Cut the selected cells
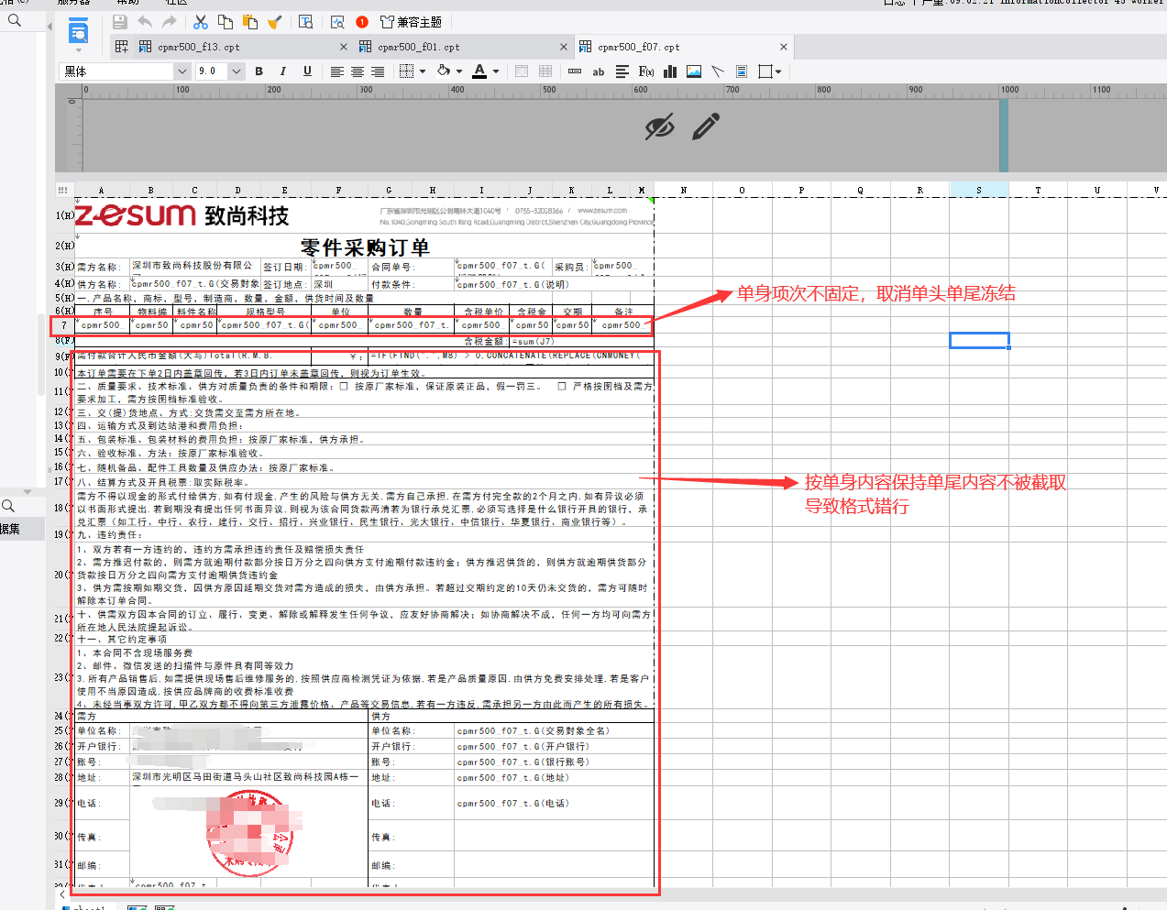Image resolution: width=1167 pixels, height=910 pixels. tap(201, 22)
